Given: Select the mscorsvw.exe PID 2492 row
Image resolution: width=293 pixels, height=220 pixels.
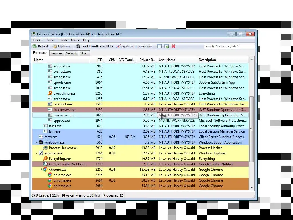Looking at the screenshot, I should [x=140, y=110].
